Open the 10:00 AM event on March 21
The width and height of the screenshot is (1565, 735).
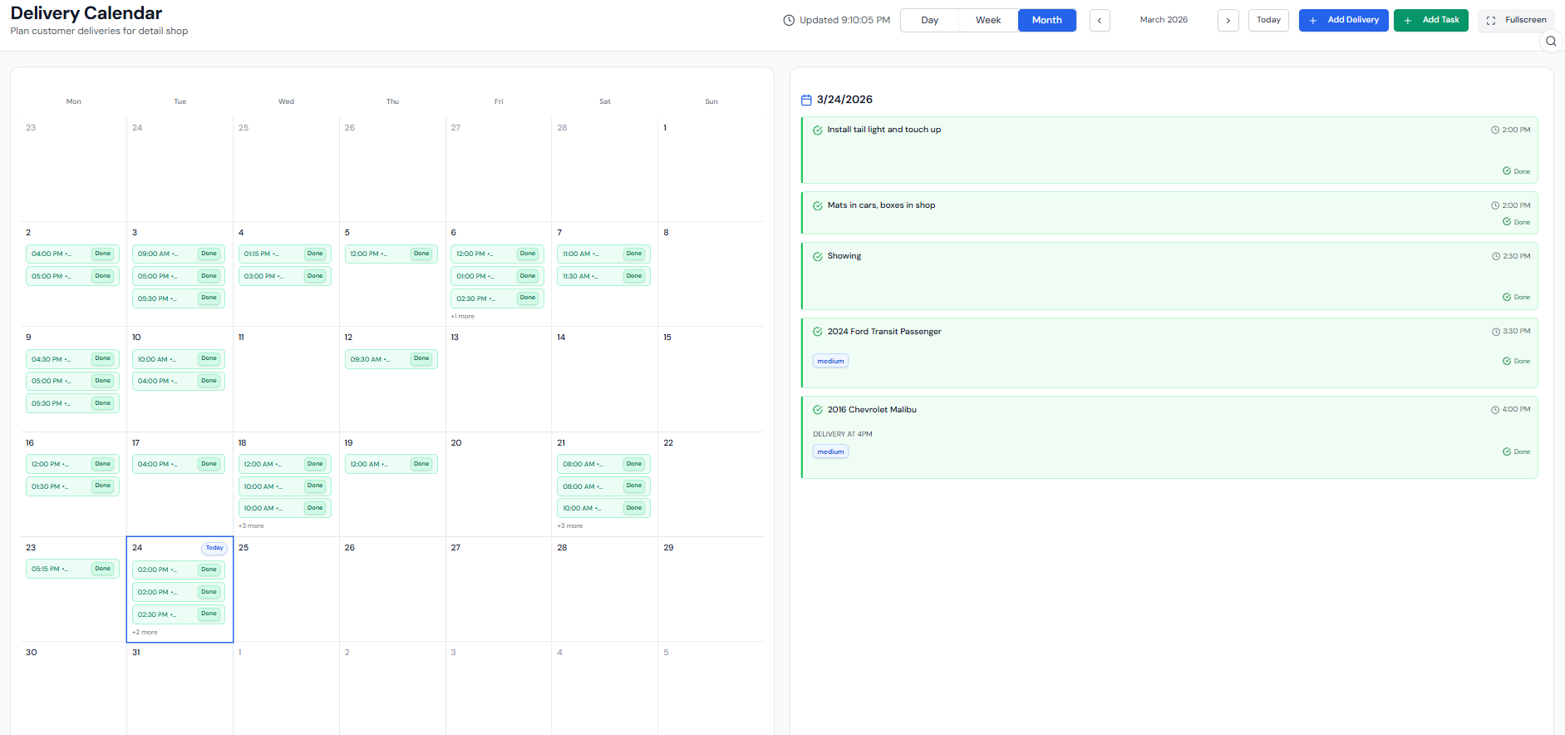click(x=603, y=508)
